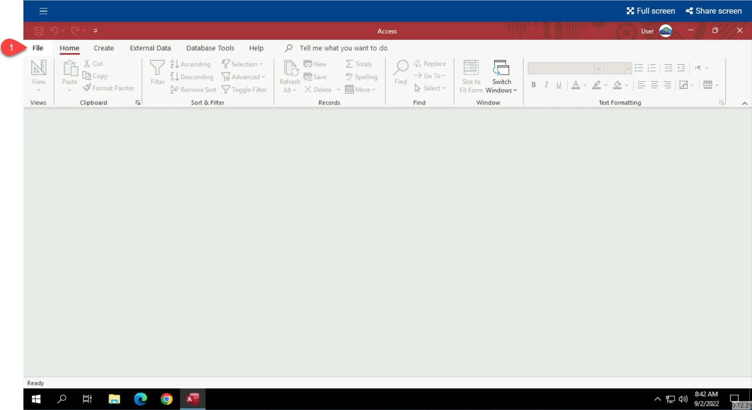Open the File menu

[38, 48]
